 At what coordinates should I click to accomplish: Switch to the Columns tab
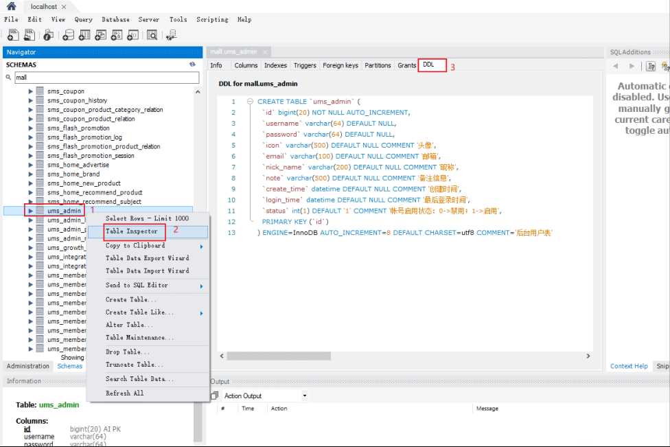tap(246, 65)
